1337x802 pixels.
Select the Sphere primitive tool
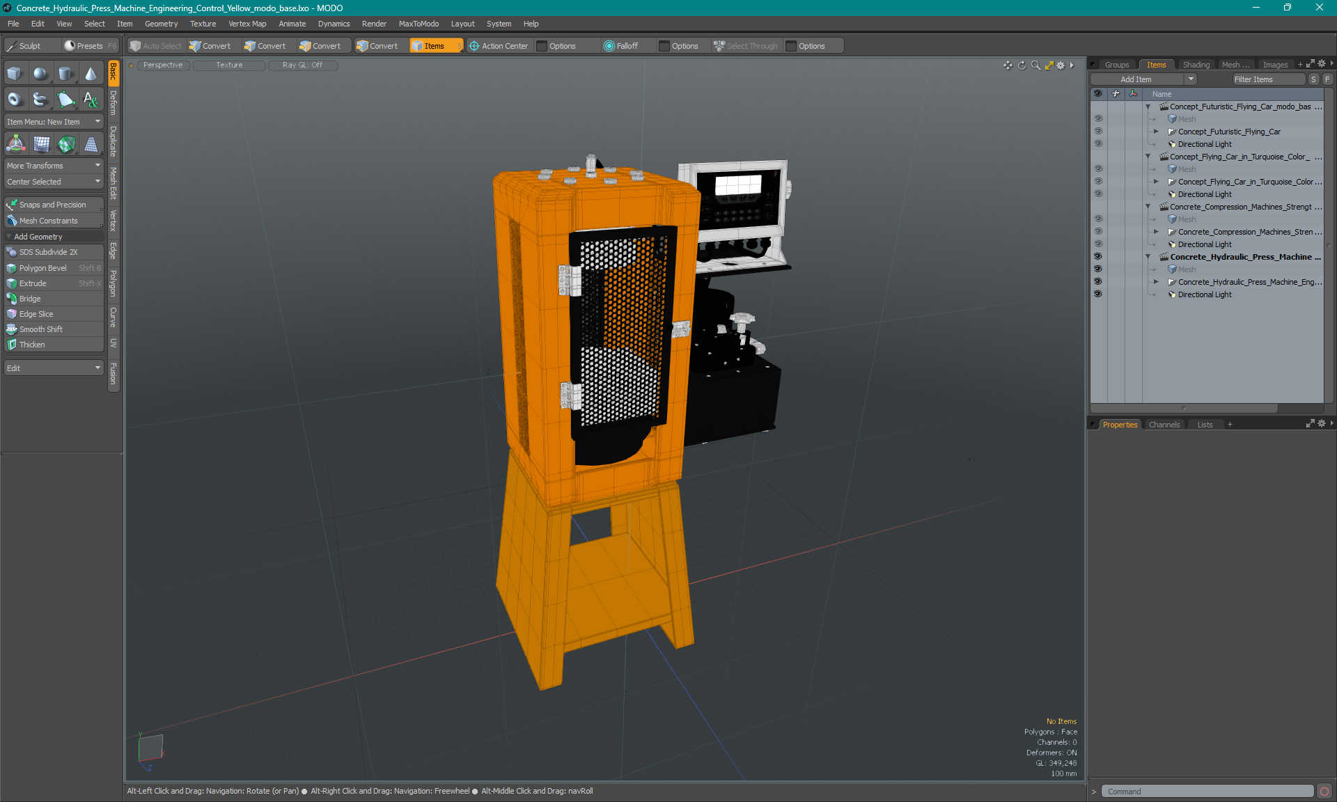point(40,74)
